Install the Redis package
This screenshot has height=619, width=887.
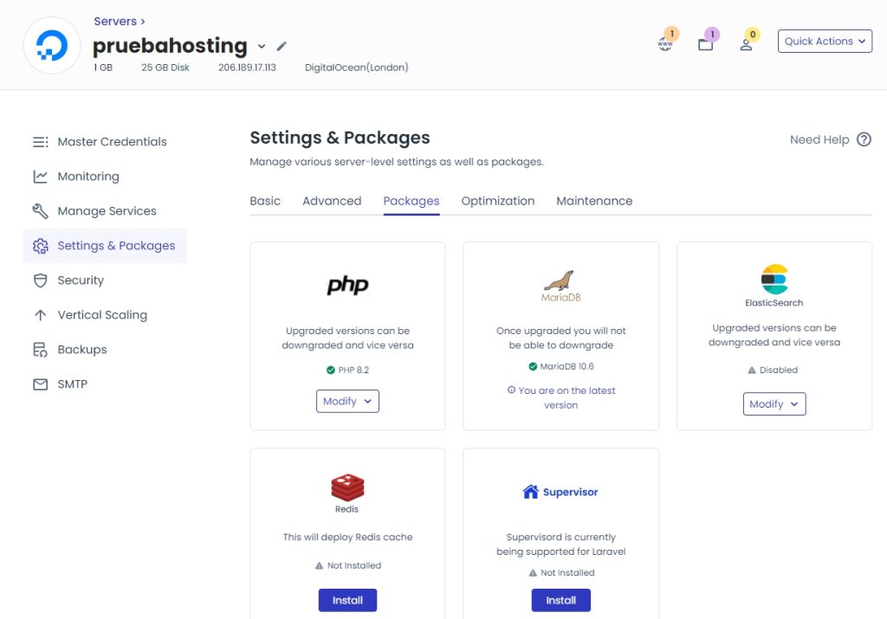coord(347,600)
